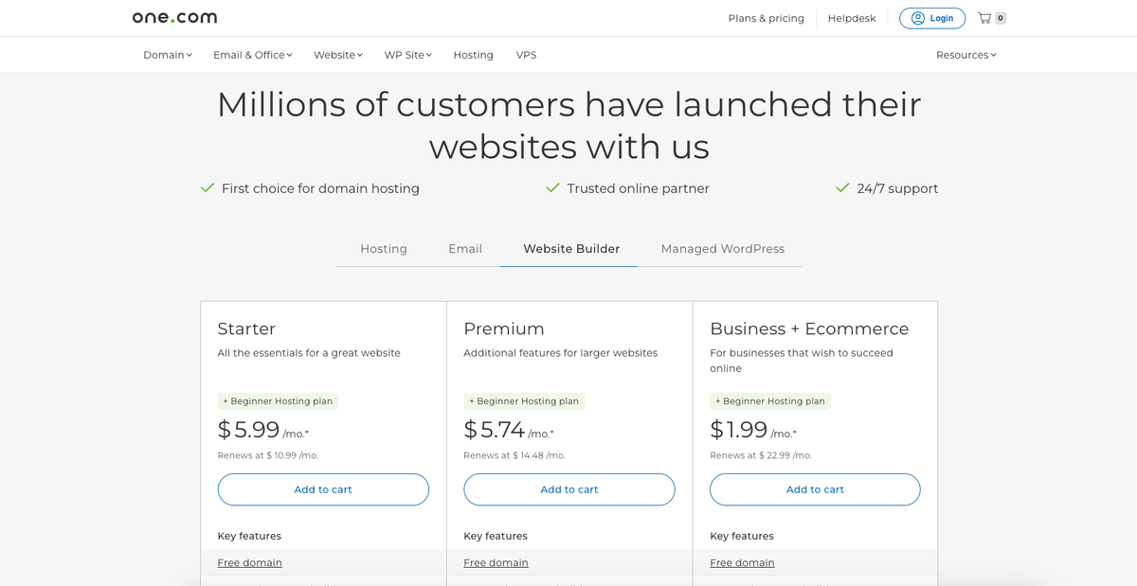Click the $1.99 /mo. price
Image resolution: width=1137 pixels, height=586 pixels.
pos(753,431)
